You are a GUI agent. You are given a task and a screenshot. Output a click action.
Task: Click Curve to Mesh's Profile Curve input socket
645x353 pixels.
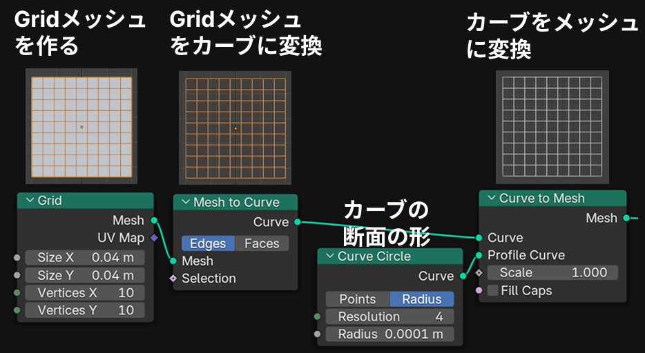coord(479,255)
